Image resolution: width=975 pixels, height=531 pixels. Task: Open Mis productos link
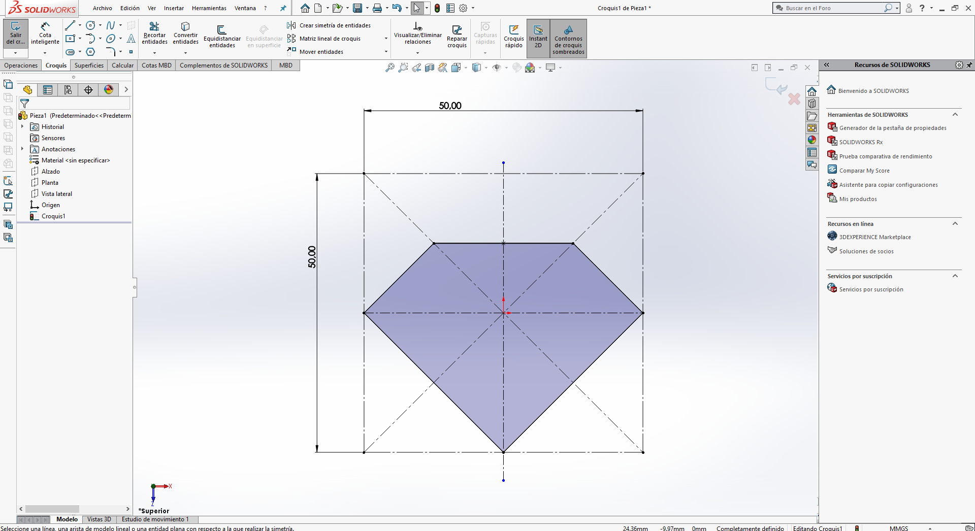pyautogui.click(x=858, y=199)
